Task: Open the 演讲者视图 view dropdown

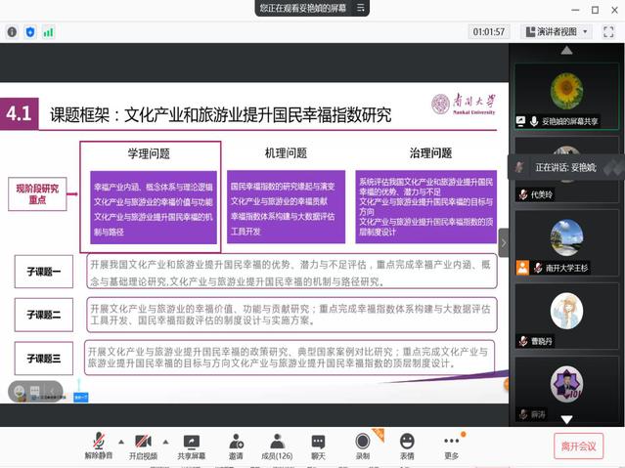Action: [x=558, y=31]
